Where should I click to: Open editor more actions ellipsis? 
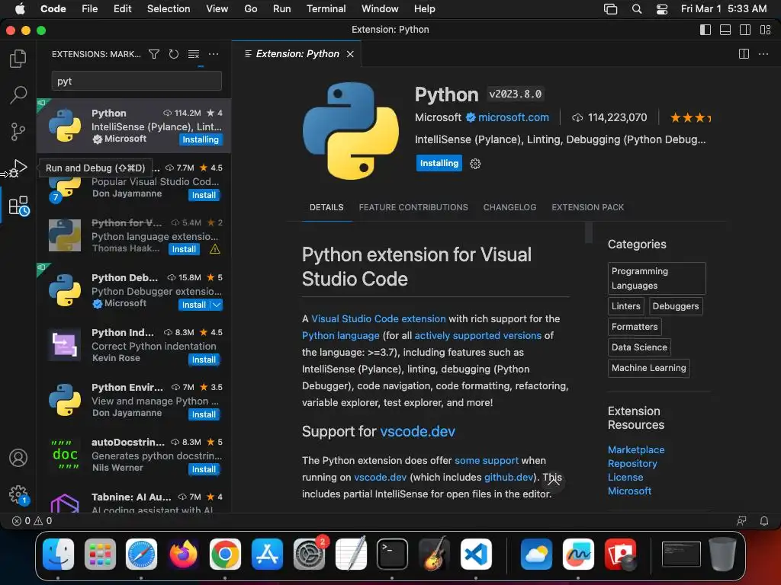point(763,54)
